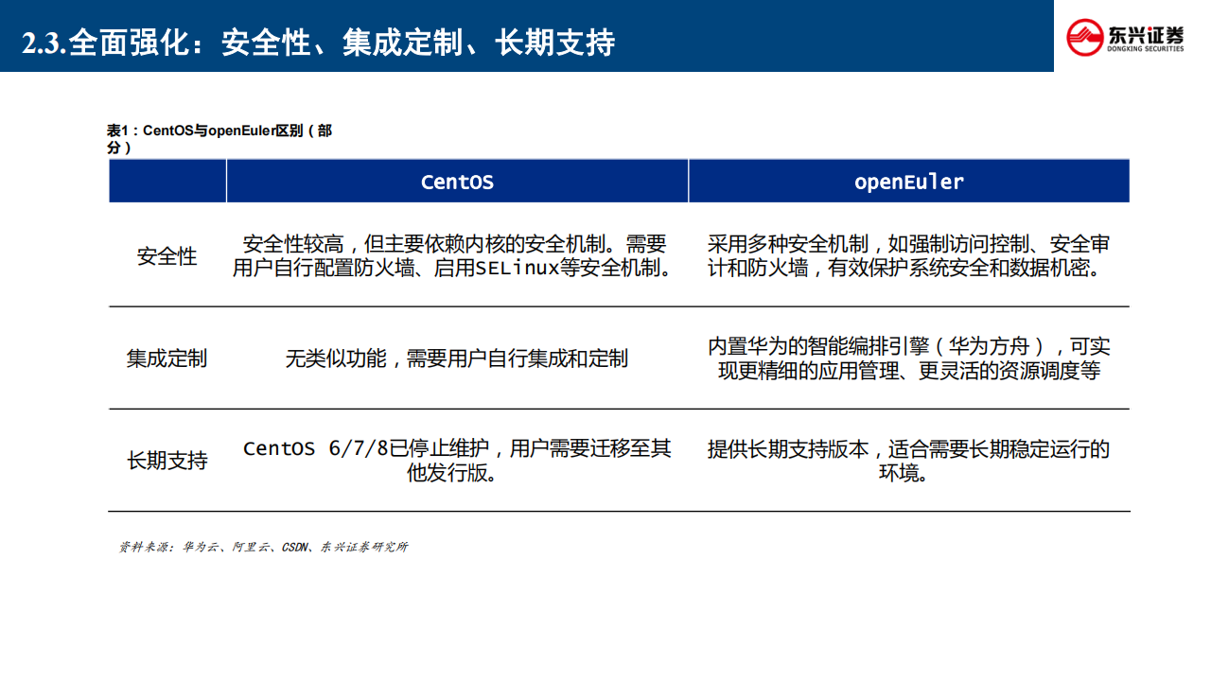This screenshot has width=1211, height=681.
Task: Click the '东兴证券' brand text
Action: 1146,36
